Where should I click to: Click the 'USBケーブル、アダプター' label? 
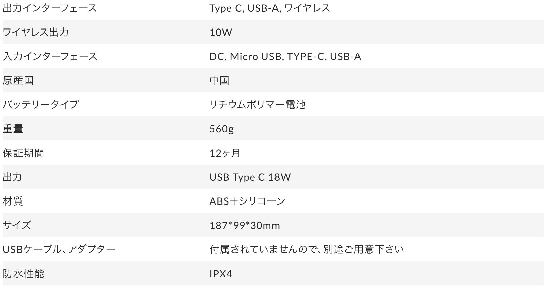pos(59,249)
